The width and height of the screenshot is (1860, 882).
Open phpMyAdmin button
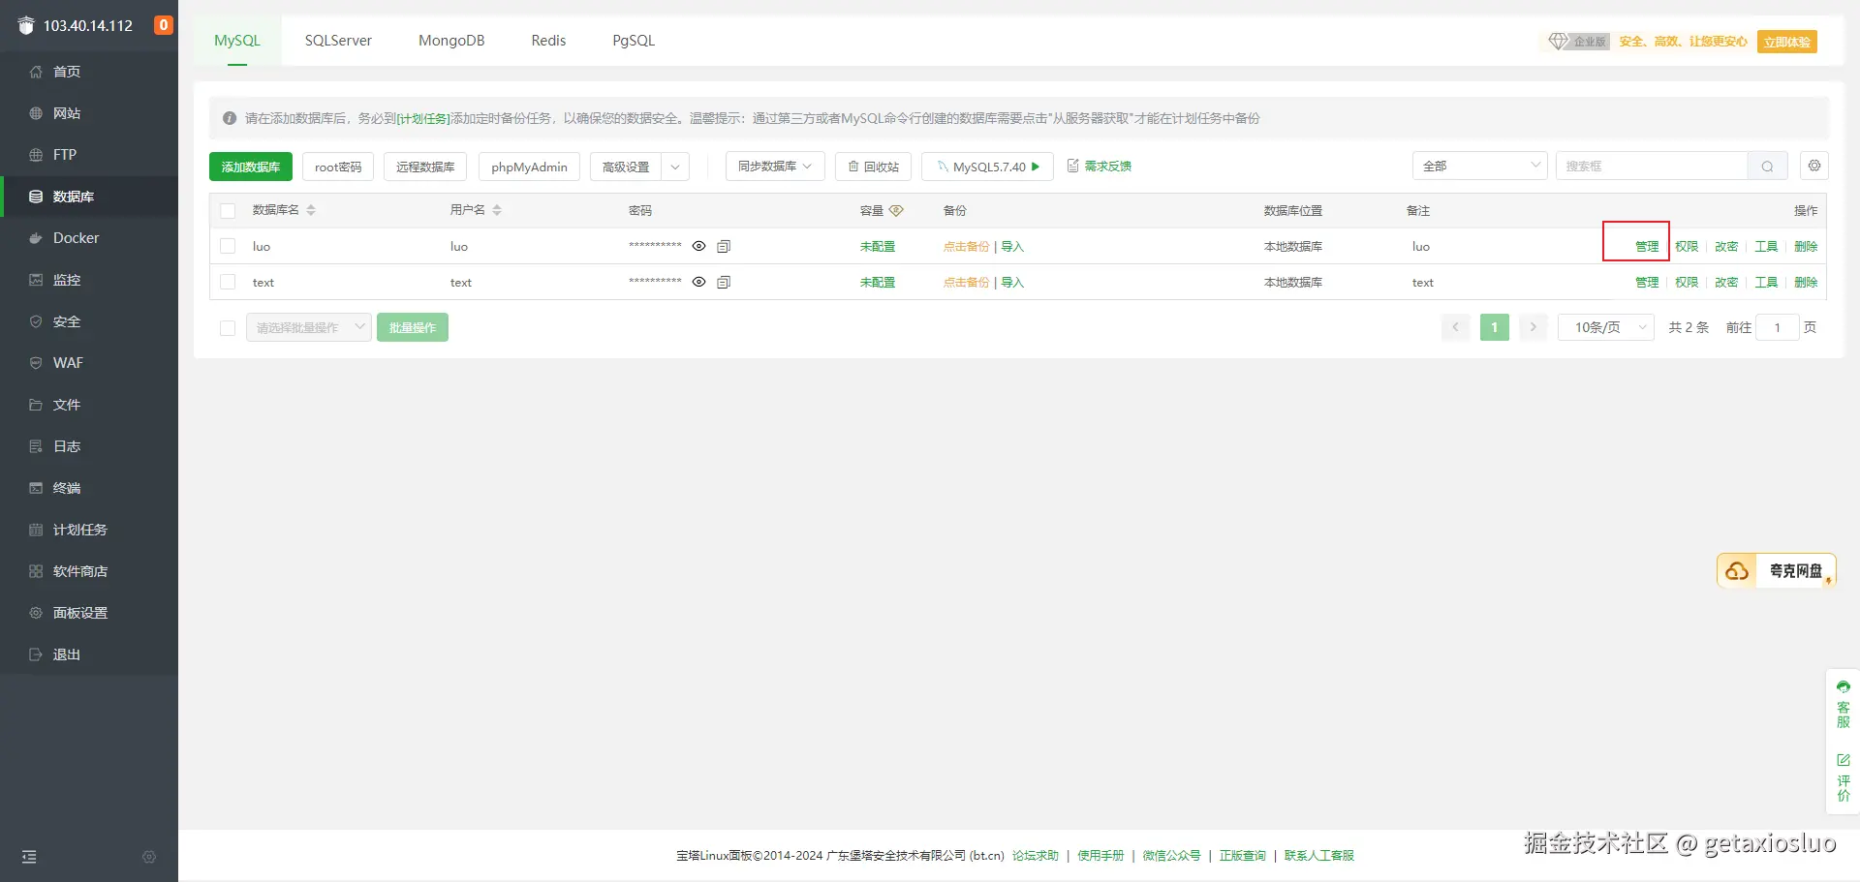[529, 167]
